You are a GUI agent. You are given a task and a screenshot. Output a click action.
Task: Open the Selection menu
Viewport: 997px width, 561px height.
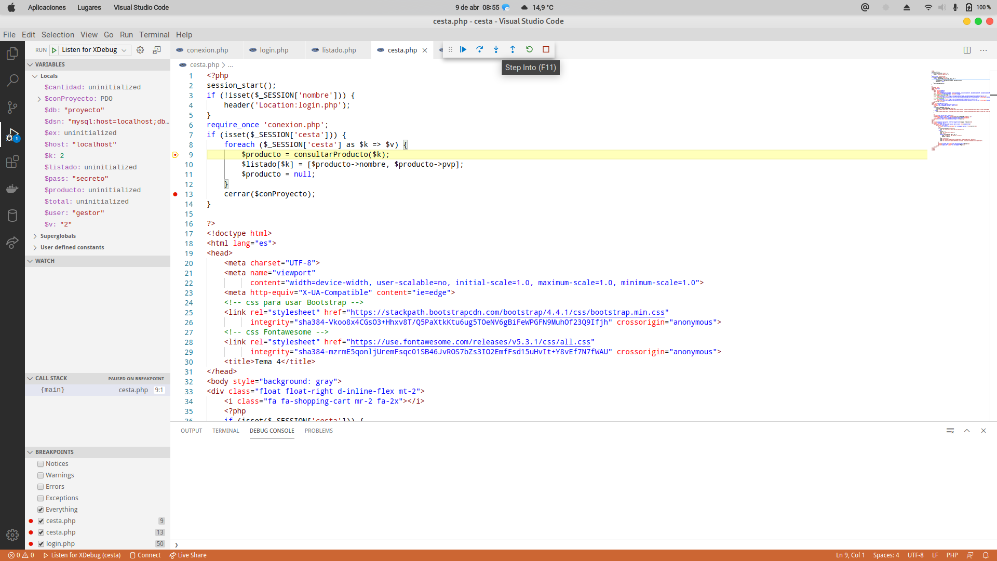[58, 35]
